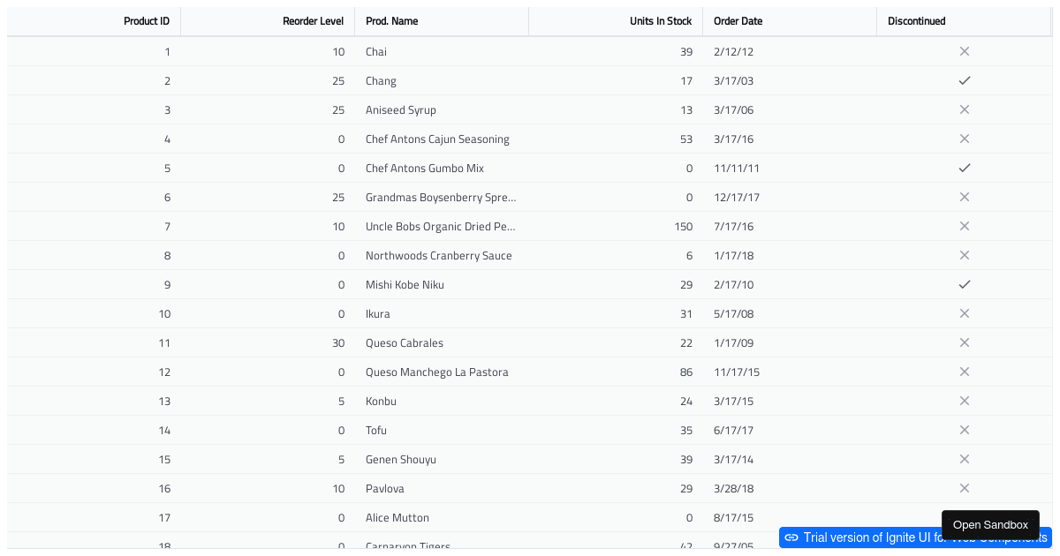Click the checkmark icon for Chef Antons Gumbo Mix
This screenshot has height=556, width=1060.
pyautogui.click(x=965, y=168)
